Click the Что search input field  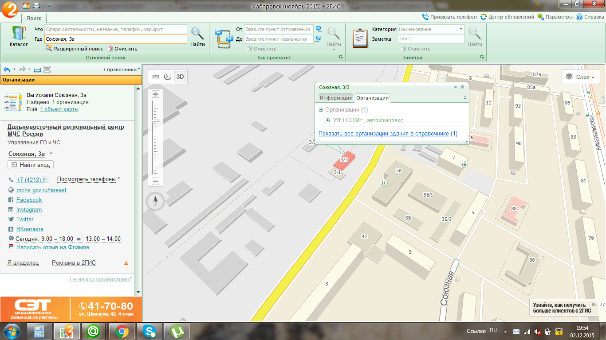pos(115,29)
